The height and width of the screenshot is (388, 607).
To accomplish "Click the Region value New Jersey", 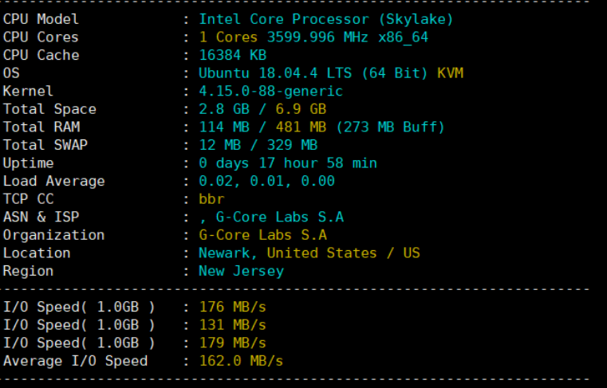I will 241,271.
